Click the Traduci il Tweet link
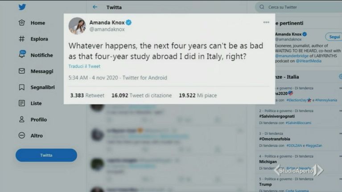Viewport: 342px width, 192px height. click(84, 66)
